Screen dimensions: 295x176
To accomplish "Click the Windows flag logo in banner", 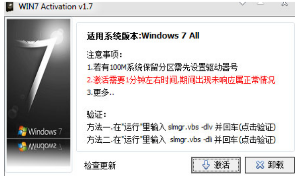I will [x=23, y=131].
